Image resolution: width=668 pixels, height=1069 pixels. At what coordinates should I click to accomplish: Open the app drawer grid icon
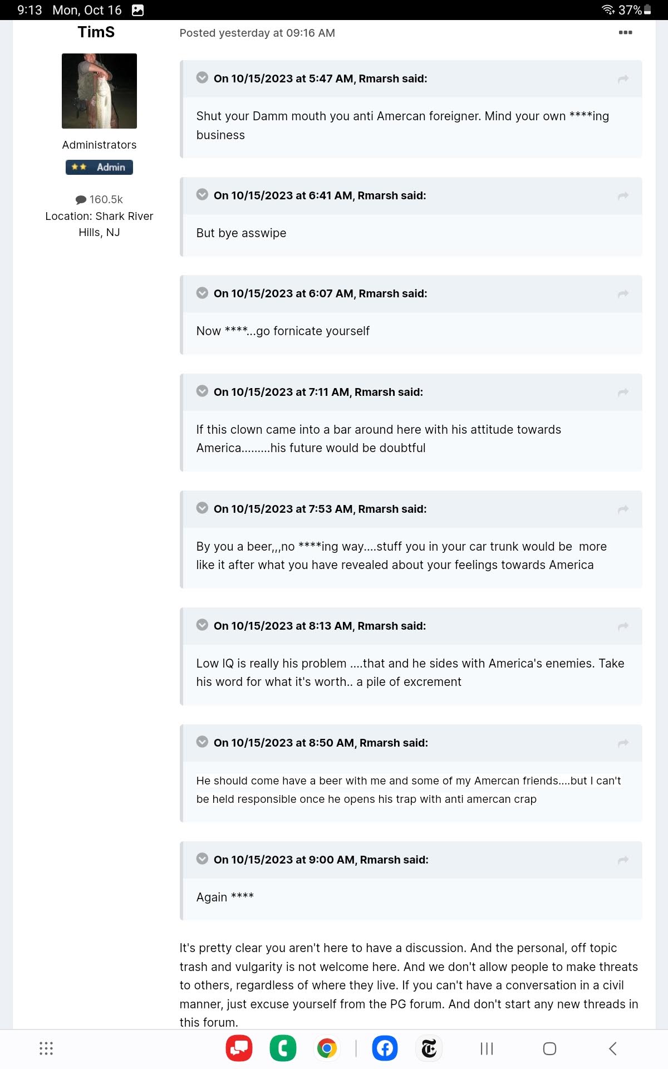click(46, 1048)
